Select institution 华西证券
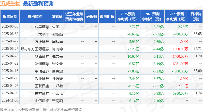The image size is (203, 112). point(42,56)
